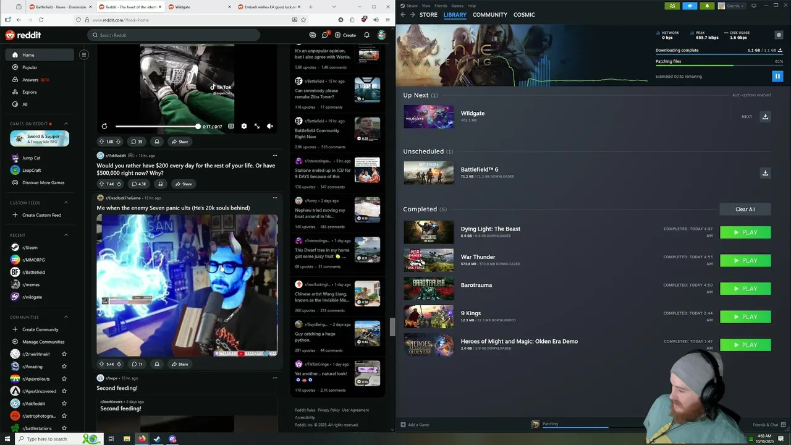
Task: Collapse the Communities section
Action: (66, 317)
